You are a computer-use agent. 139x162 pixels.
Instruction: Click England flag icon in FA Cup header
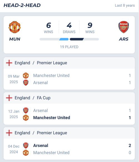(9, 98)
